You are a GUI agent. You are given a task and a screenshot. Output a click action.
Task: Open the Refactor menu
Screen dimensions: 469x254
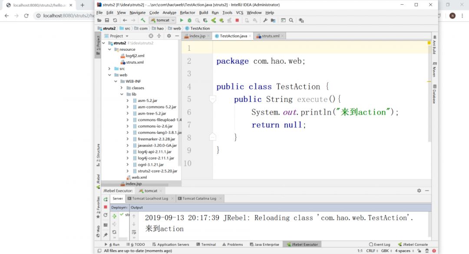pos(187,13)
